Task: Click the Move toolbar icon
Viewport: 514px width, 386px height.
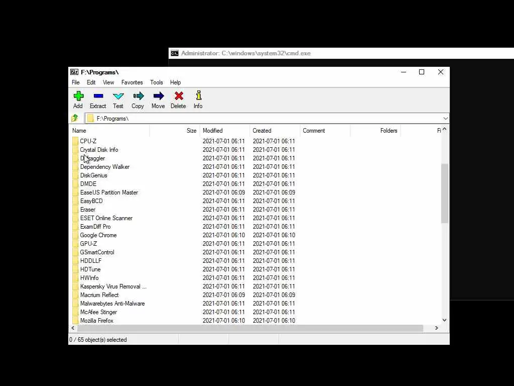Action: tap(159, 96)
